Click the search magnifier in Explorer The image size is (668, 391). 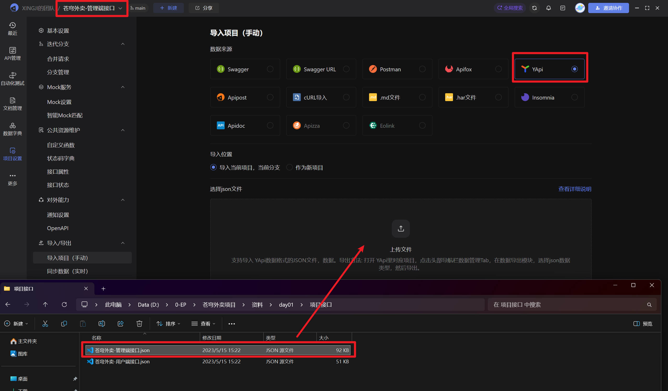pos(649,305)
